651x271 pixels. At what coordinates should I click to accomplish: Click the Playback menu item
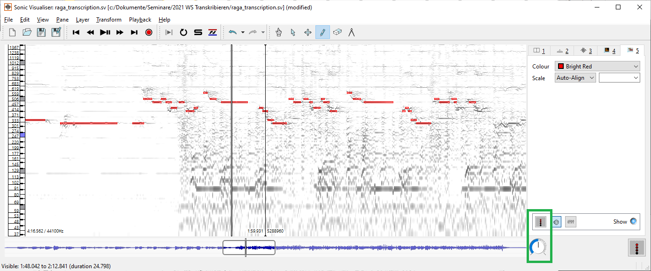pos(140,20)
